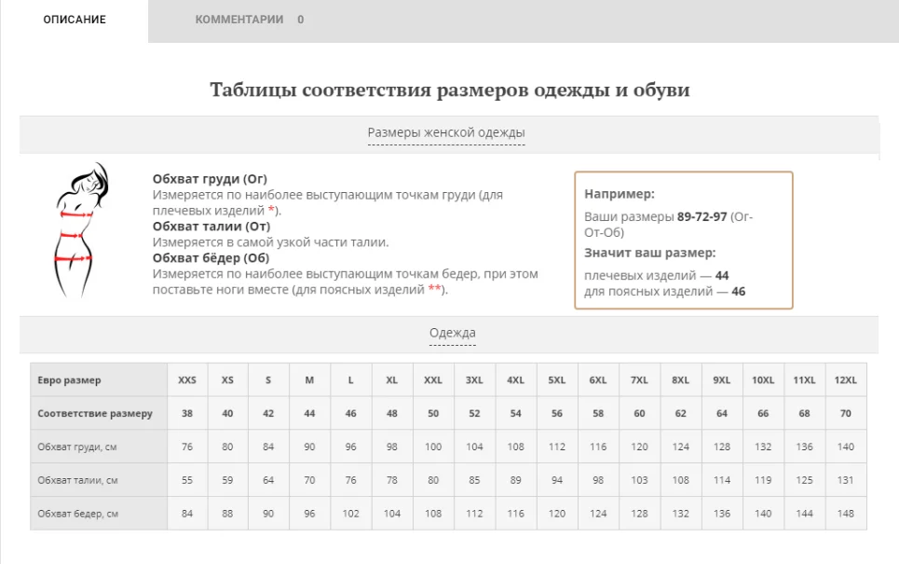Click hip value 102 under L

[x=351, y=514]
